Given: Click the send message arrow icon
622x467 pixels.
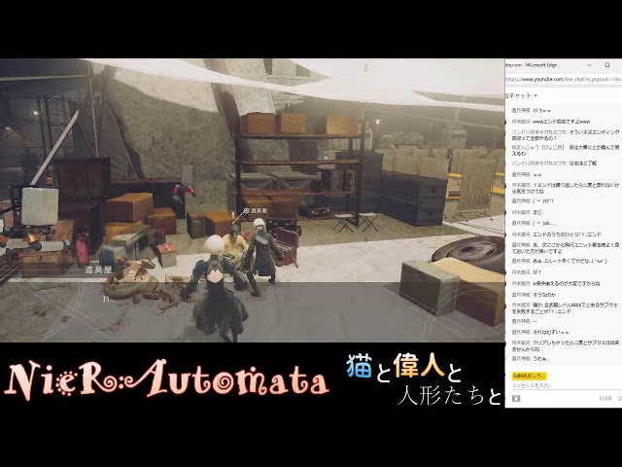Looking at the screenshot, I should (620, 398).
